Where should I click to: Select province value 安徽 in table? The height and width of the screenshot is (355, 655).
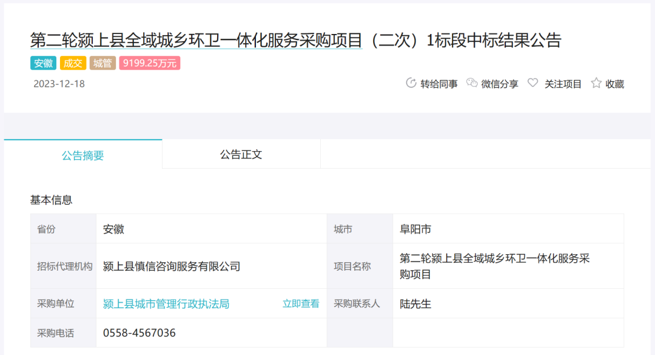[113, 229]
